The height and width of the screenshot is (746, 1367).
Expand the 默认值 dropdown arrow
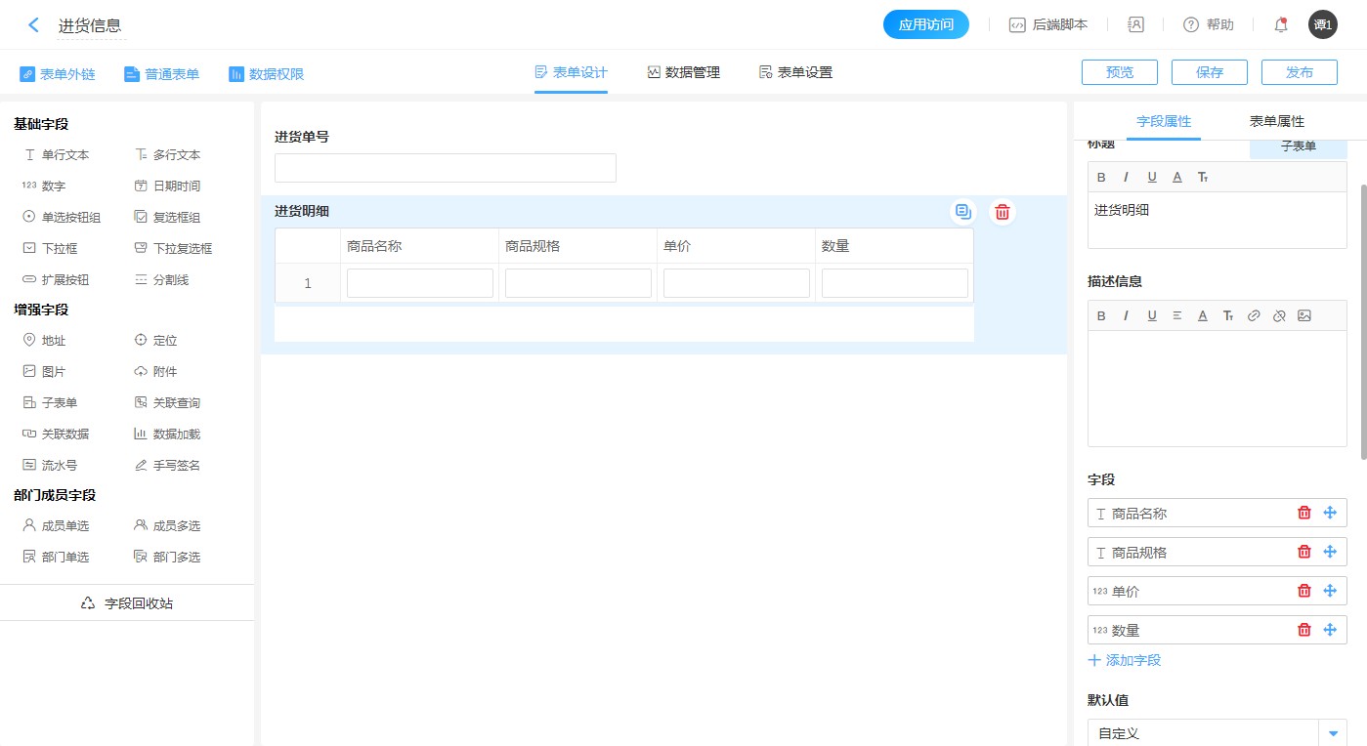pyautogui.click(x=1333, y=733)
